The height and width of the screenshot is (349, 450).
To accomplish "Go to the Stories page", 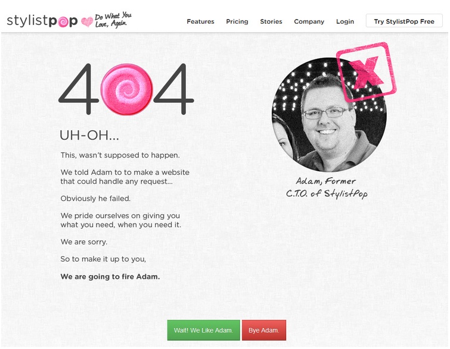I will click(x=271, y=21).
